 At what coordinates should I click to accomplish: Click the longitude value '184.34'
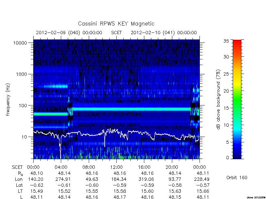coord(118,179)
